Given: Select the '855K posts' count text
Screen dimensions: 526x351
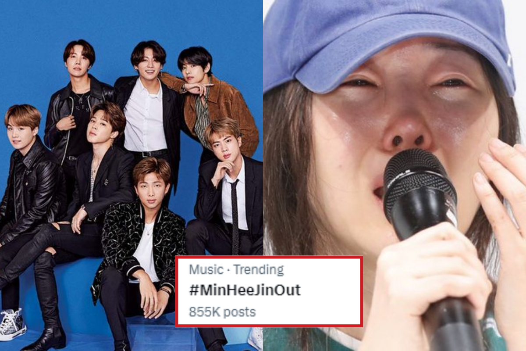Looking at the screenshot, I should [x=222, y=312].
